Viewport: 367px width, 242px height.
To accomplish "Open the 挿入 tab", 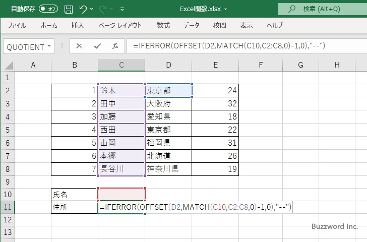I will (x=78, y=25).
